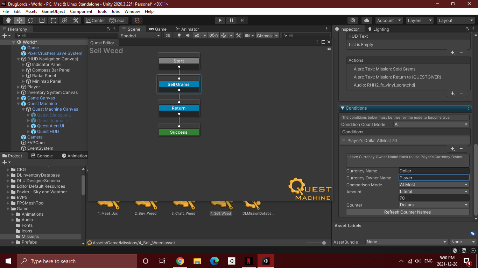Toggle handle rotation Local button
Screen dimensions: 478x268
point(118,20)
